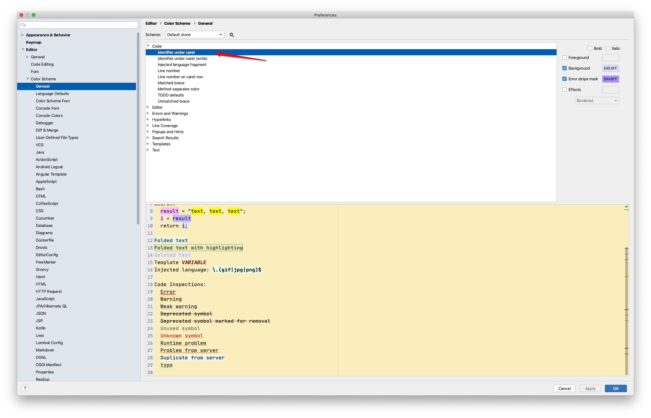
Task: Expand the Search Results node
Action: click(148, 138)
